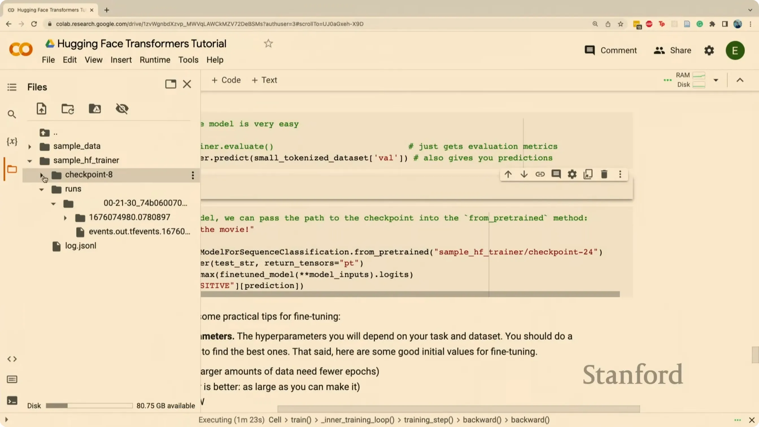The height and width of the screenshot is (427, 759).
Task: Copy link to cell icon
Action: 540,175
